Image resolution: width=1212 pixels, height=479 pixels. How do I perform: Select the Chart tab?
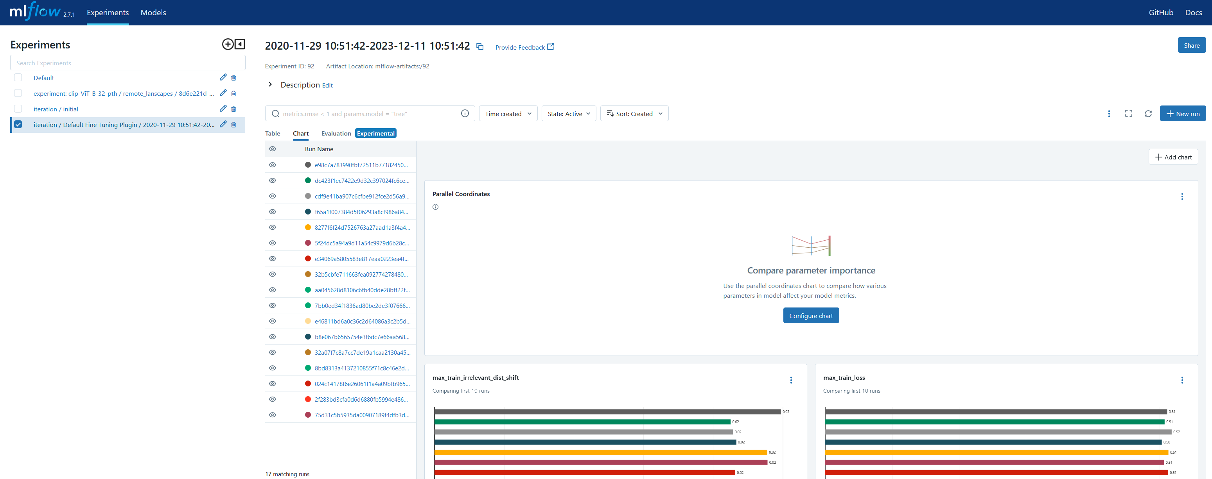[301, 134]
